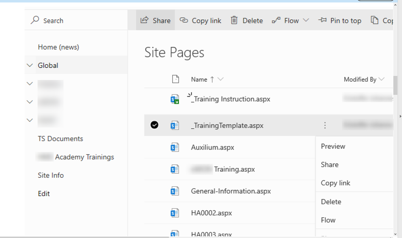Collapse the Global navigation section chevron

click(30, 66)
